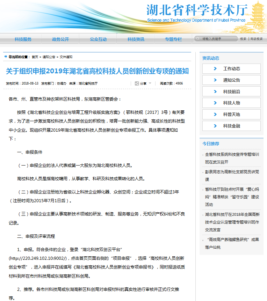Click the search magnifier icon
Image resolution: width=267 pixels, height=301 pixels.
click(x=197, y=39)
